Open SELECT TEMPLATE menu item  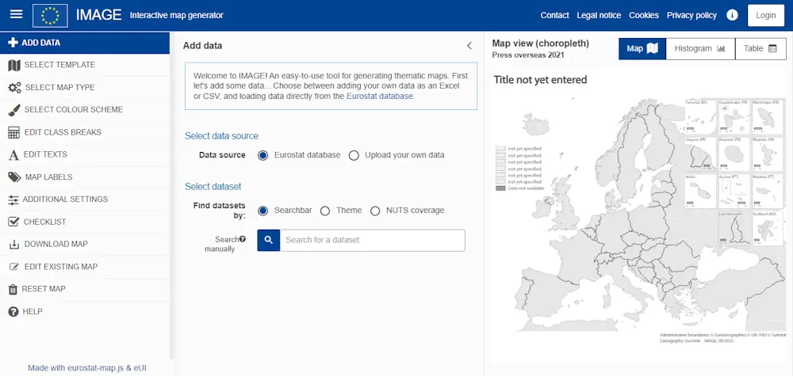pos(85,65)
